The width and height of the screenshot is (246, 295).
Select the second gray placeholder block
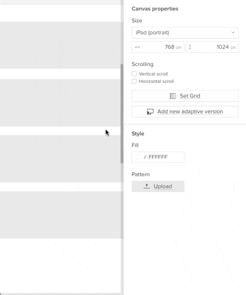(x=60, y=103)
